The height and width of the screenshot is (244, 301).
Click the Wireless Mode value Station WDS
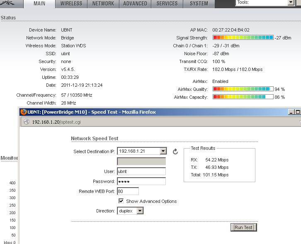click(73, 46)
